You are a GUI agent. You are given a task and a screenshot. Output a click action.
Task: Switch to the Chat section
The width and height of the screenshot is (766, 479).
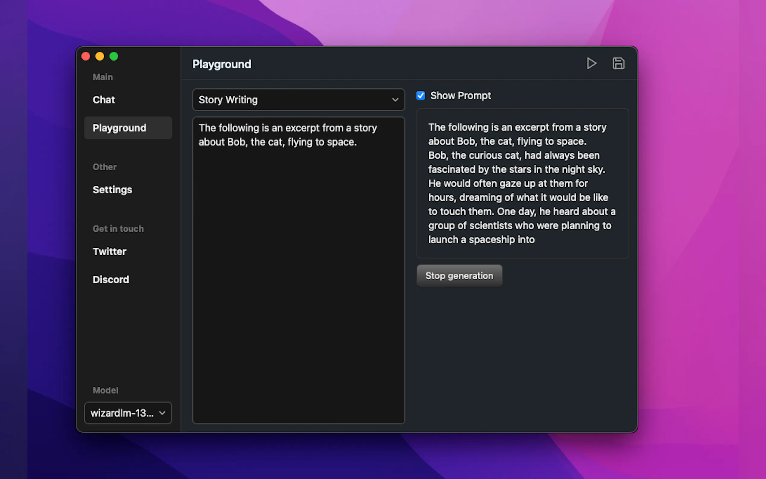coord(104,100)
